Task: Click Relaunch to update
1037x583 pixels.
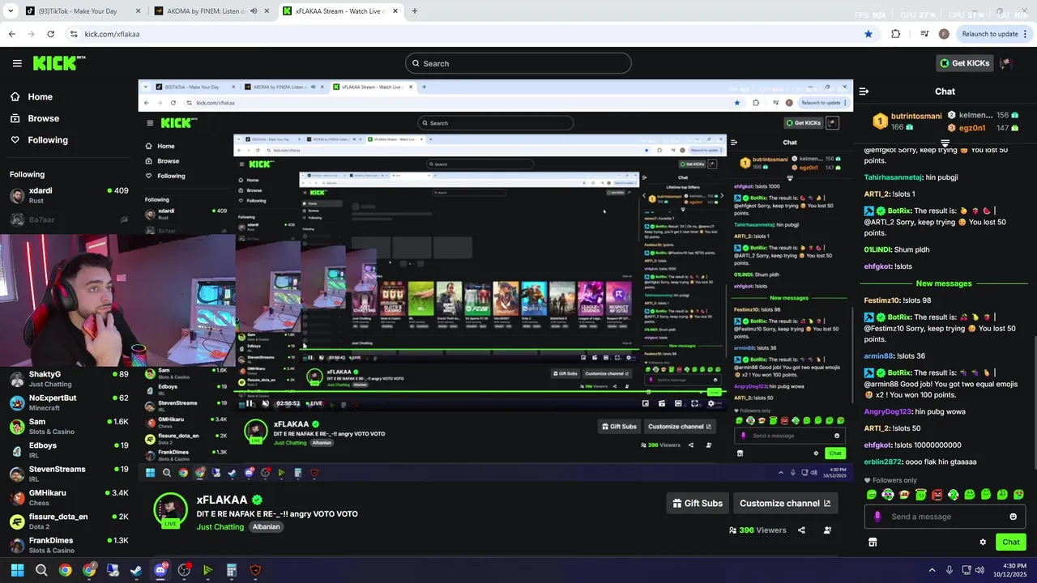Action: click(990, 34)
